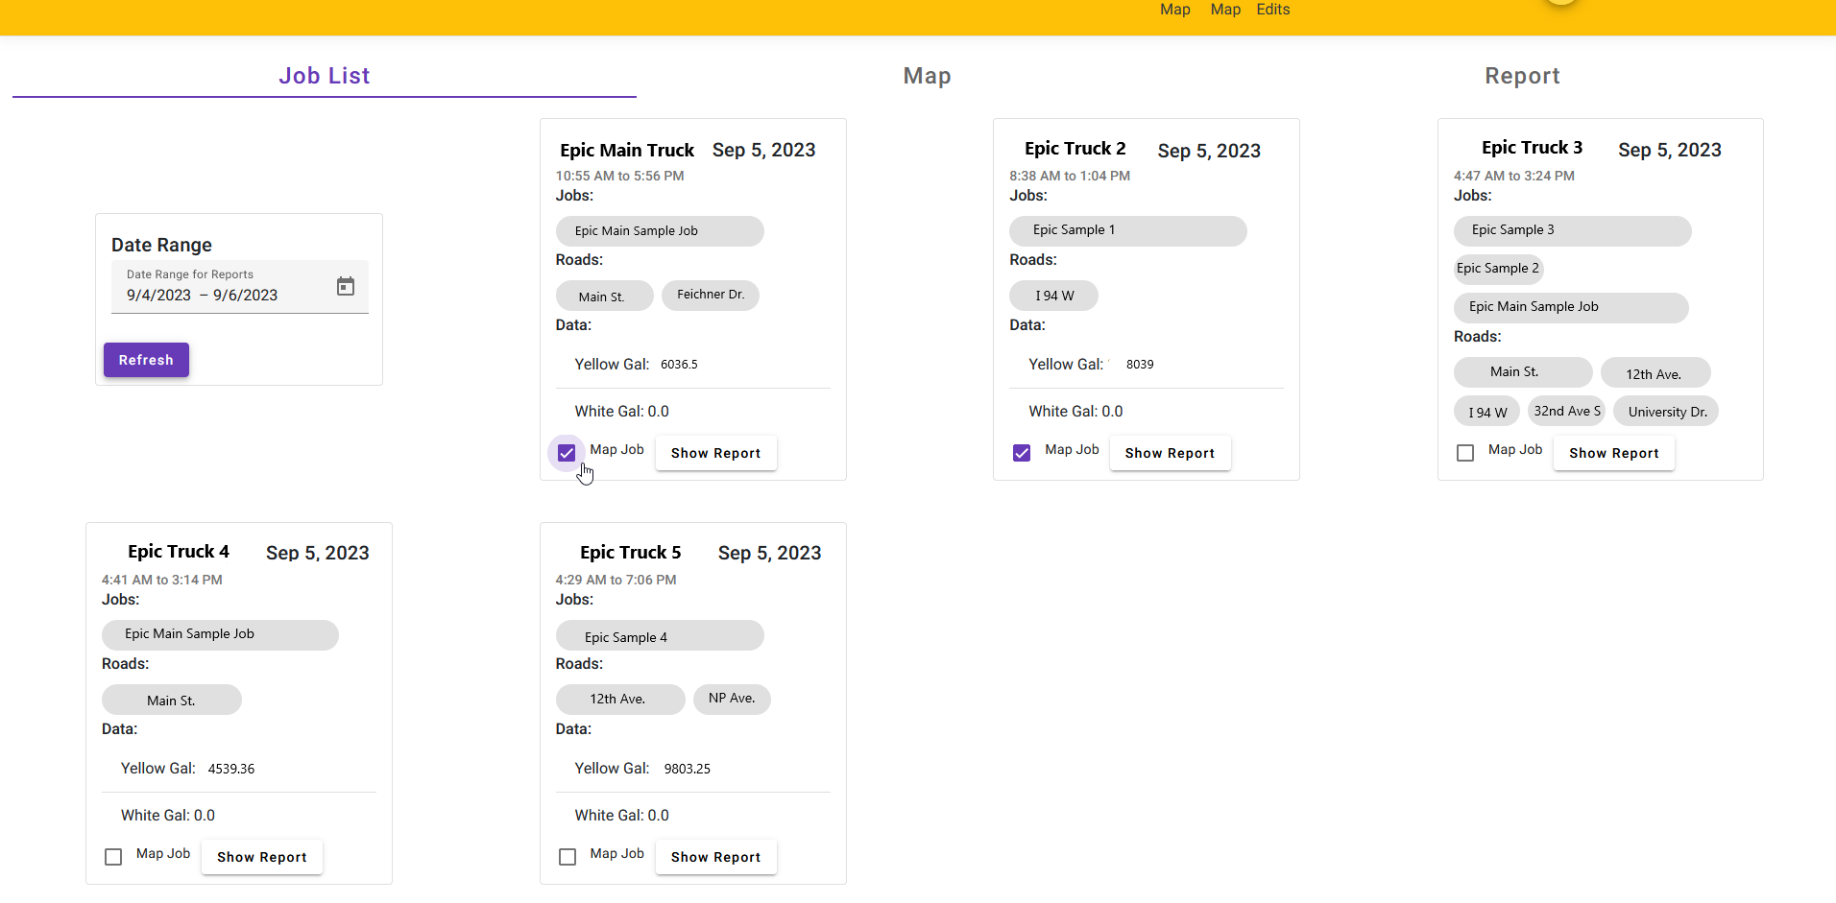Click the University Dr. road chip
The width and height of the screenshot is (1836, 903).
pos(1667,412)
